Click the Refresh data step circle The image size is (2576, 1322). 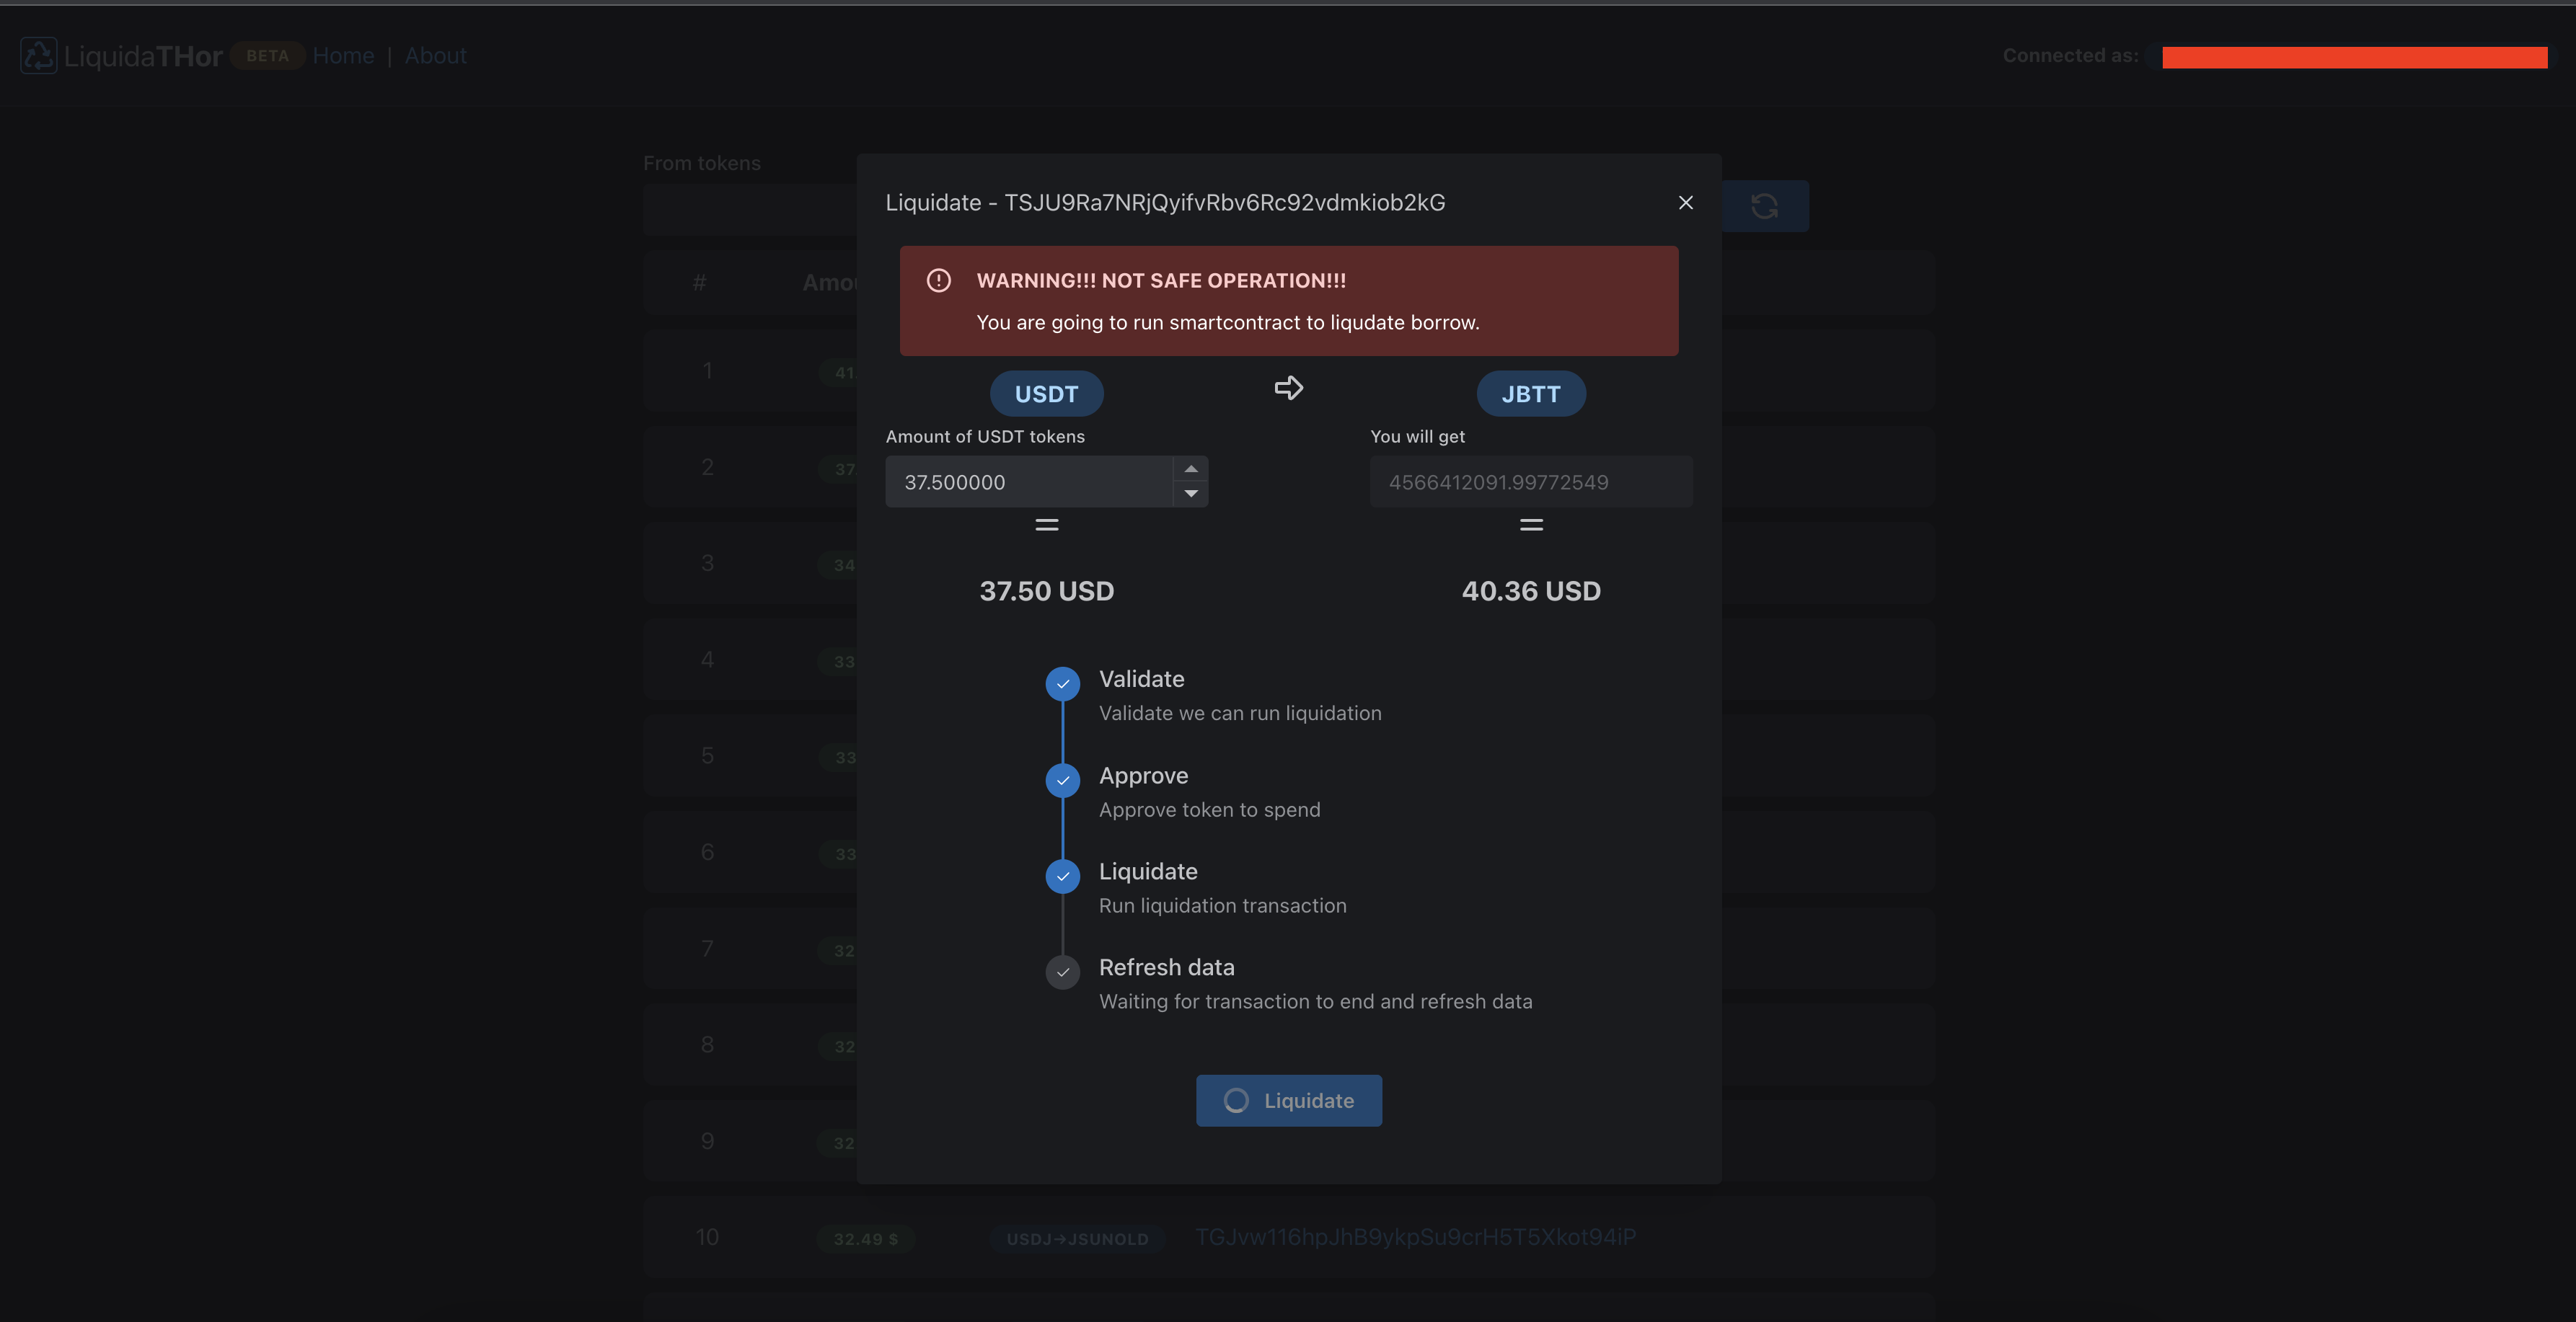pyautogui.click(x=1062, y=972)
